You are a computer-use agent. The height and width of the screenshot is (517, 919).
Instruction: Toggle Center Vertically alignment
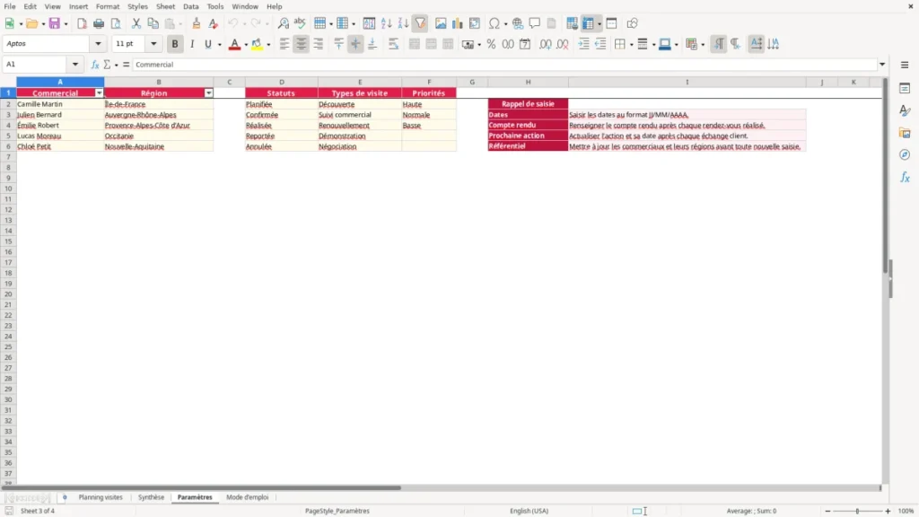pyautogui.click(x=355, y=44)
